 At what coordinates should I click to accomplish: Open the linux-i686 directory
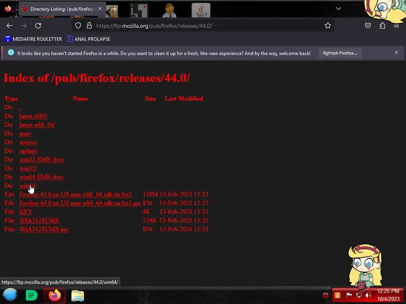point(33,116)
